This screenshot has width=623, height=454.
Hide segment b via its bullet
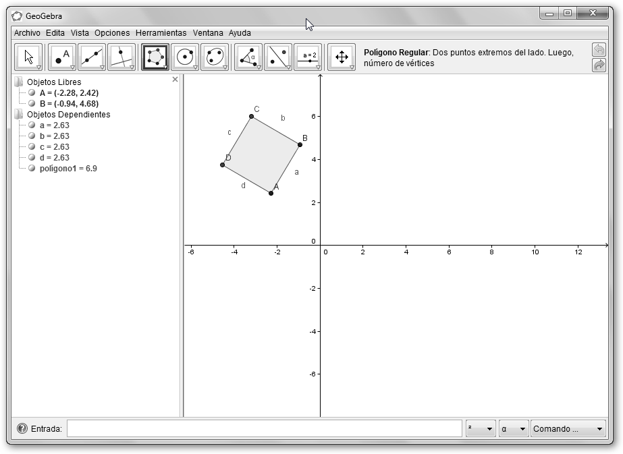click(32, 136)
